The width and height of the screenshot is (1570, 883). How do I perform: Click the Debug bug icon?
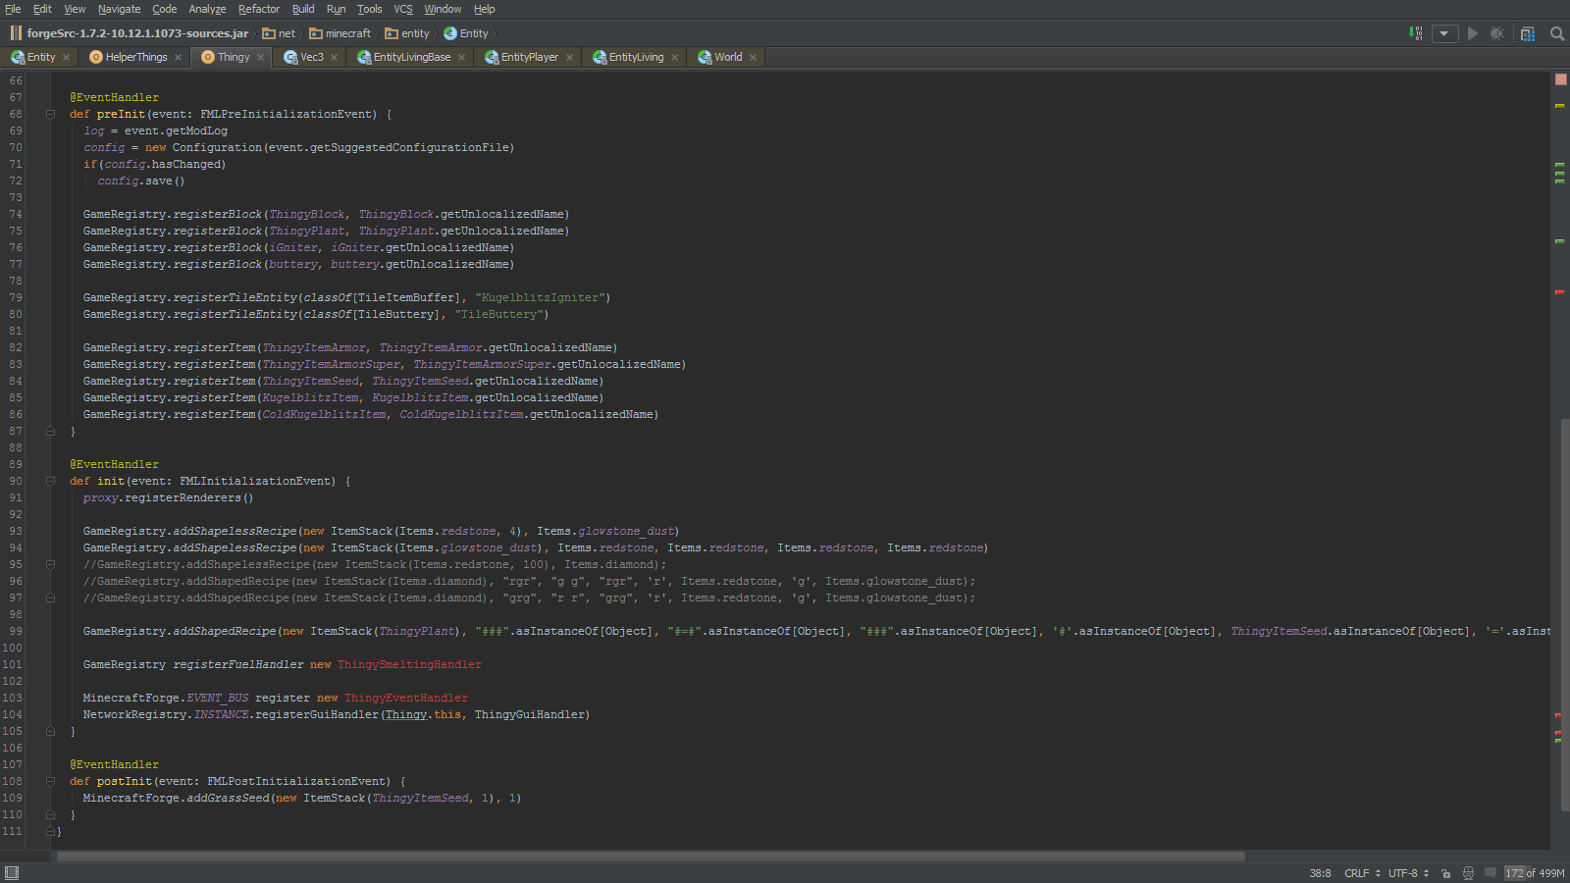point(1496,33)
